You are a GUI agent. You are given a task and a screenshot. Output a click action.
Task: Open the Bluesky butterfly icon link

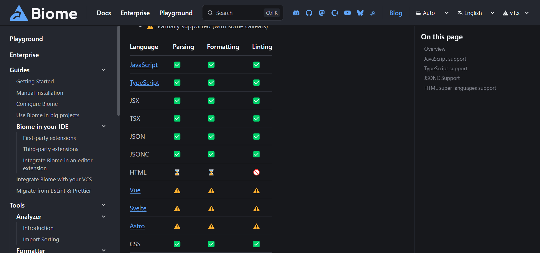coord(360,13)
